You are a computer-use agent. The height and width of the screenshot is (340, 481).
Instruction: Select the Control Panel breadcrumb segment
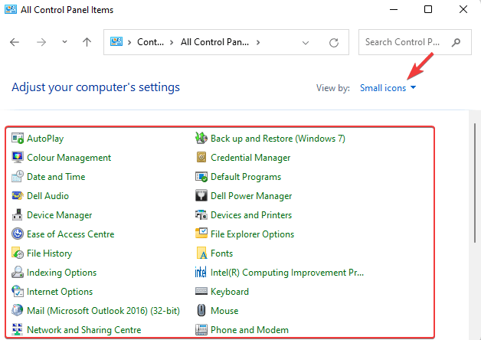tap(150, 42)
